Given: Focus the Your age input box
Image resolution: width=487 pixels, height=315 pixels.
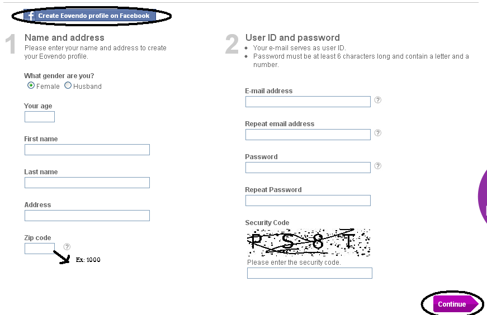Looking at the screenshot, I should tap(40, 117).
